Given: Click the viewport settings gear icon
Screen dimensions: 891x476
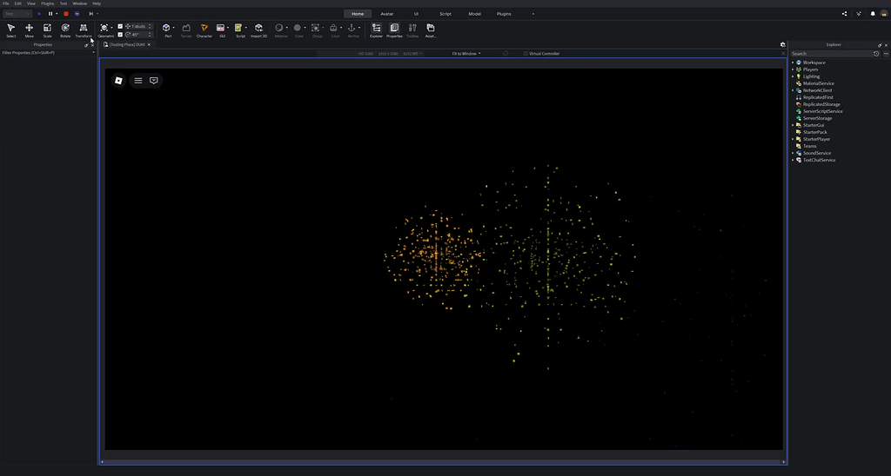Looking at the screenshot, I should coord(782,44).
